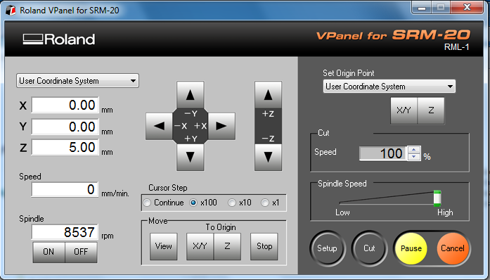490x280 pixels.
Task: Open the Set Origin Point coordinate dropdown
Action: 389,87
